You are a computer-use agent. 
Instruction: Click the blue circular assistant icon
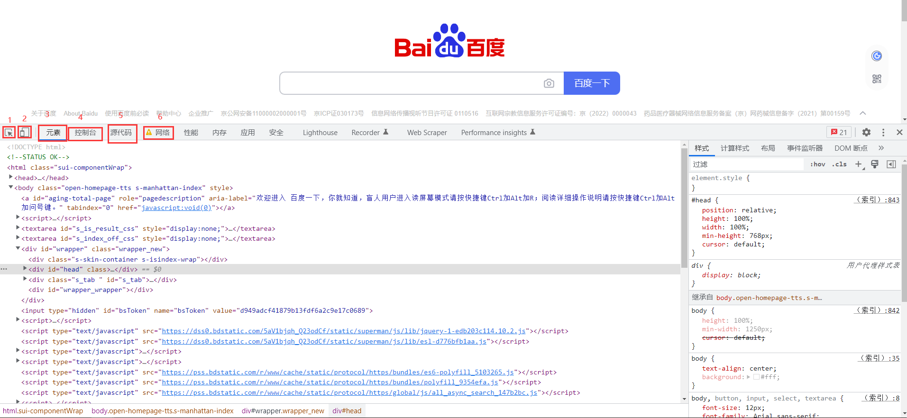(x=877, y=56)
